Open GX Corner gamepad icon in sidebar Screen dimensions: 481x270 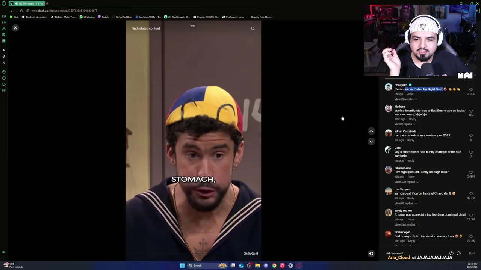[4, 16]
